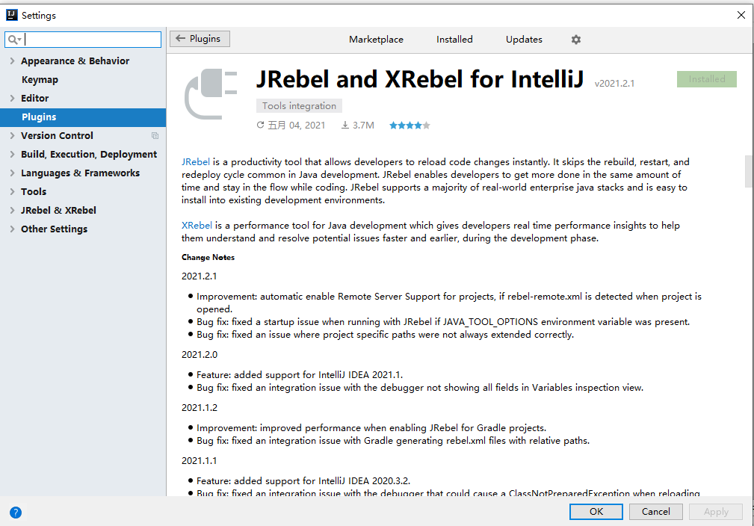754x526 pixels.
Task: Expand the Version Control section
Action: tap(10, 135)
